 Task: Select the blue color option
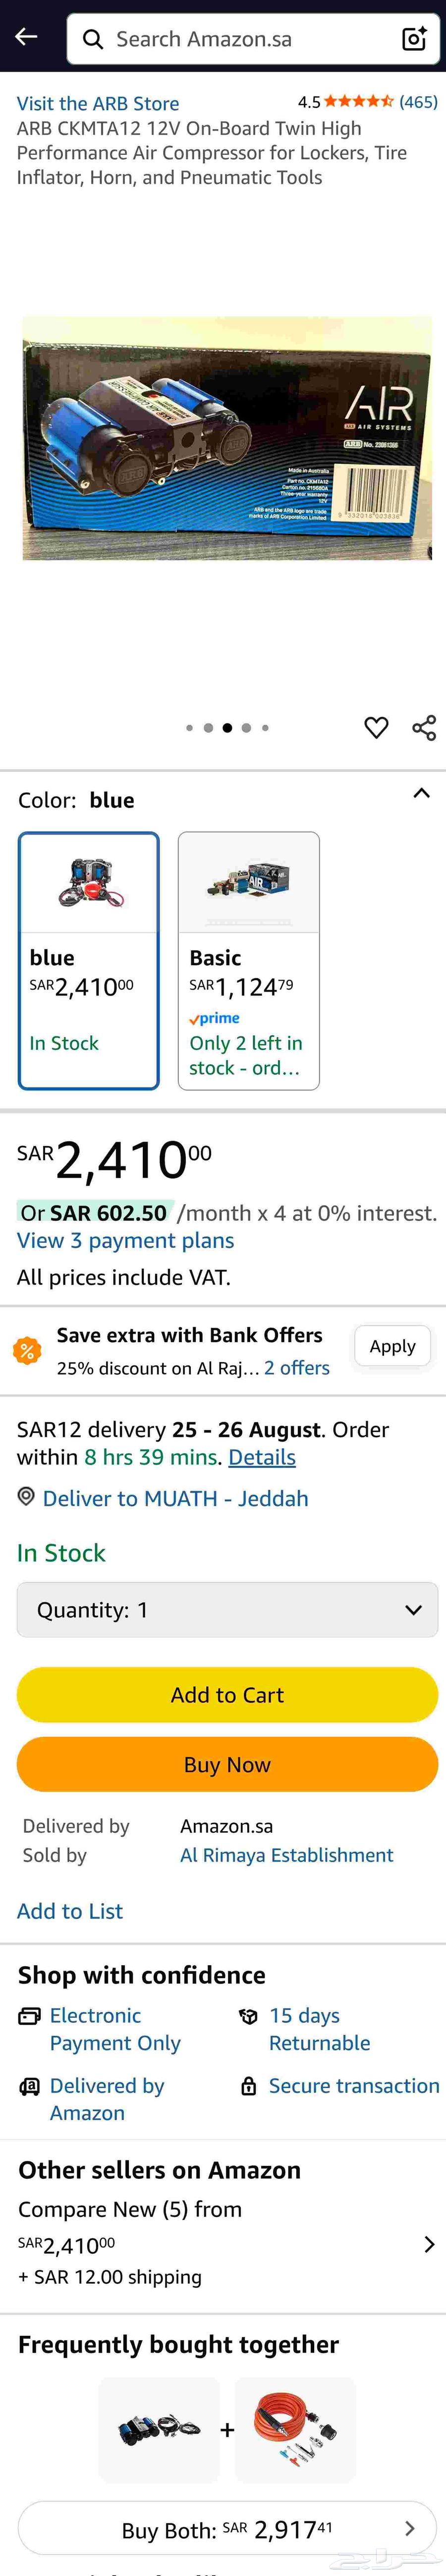pos(89,960)
